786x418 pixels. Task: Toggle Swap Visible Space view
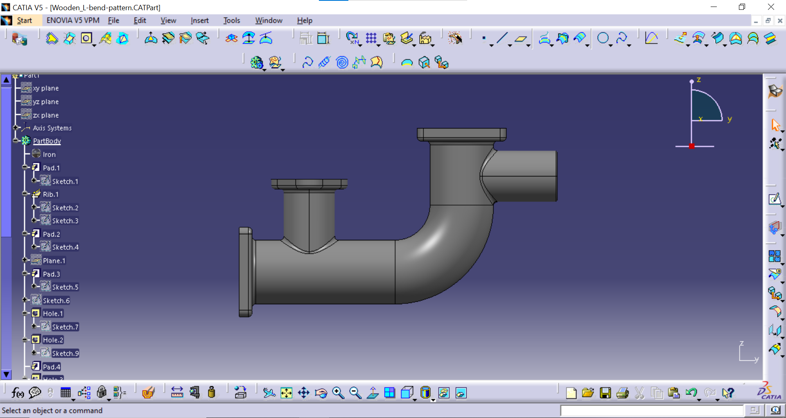tap(461, 393)
